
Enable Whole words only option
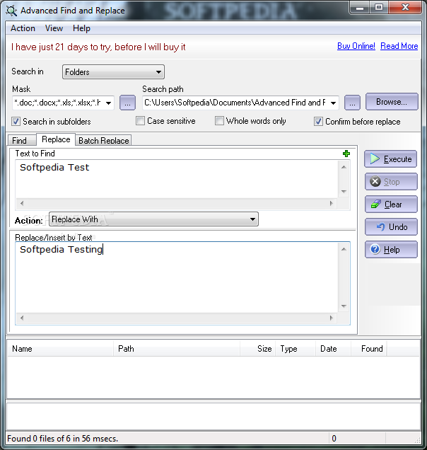(219, 121)
